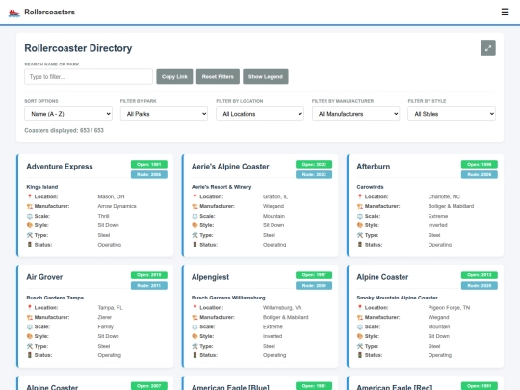
Task: Click the Carowinds park name
Action: tap(370, 187)
